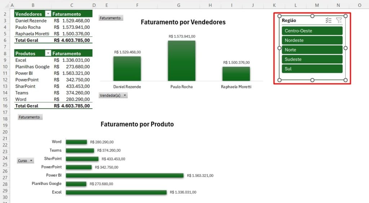The height and width of the screenshot is (203, 369).
Task: Expand the Vendedor(a) chart field button
Action: (113, 96)
